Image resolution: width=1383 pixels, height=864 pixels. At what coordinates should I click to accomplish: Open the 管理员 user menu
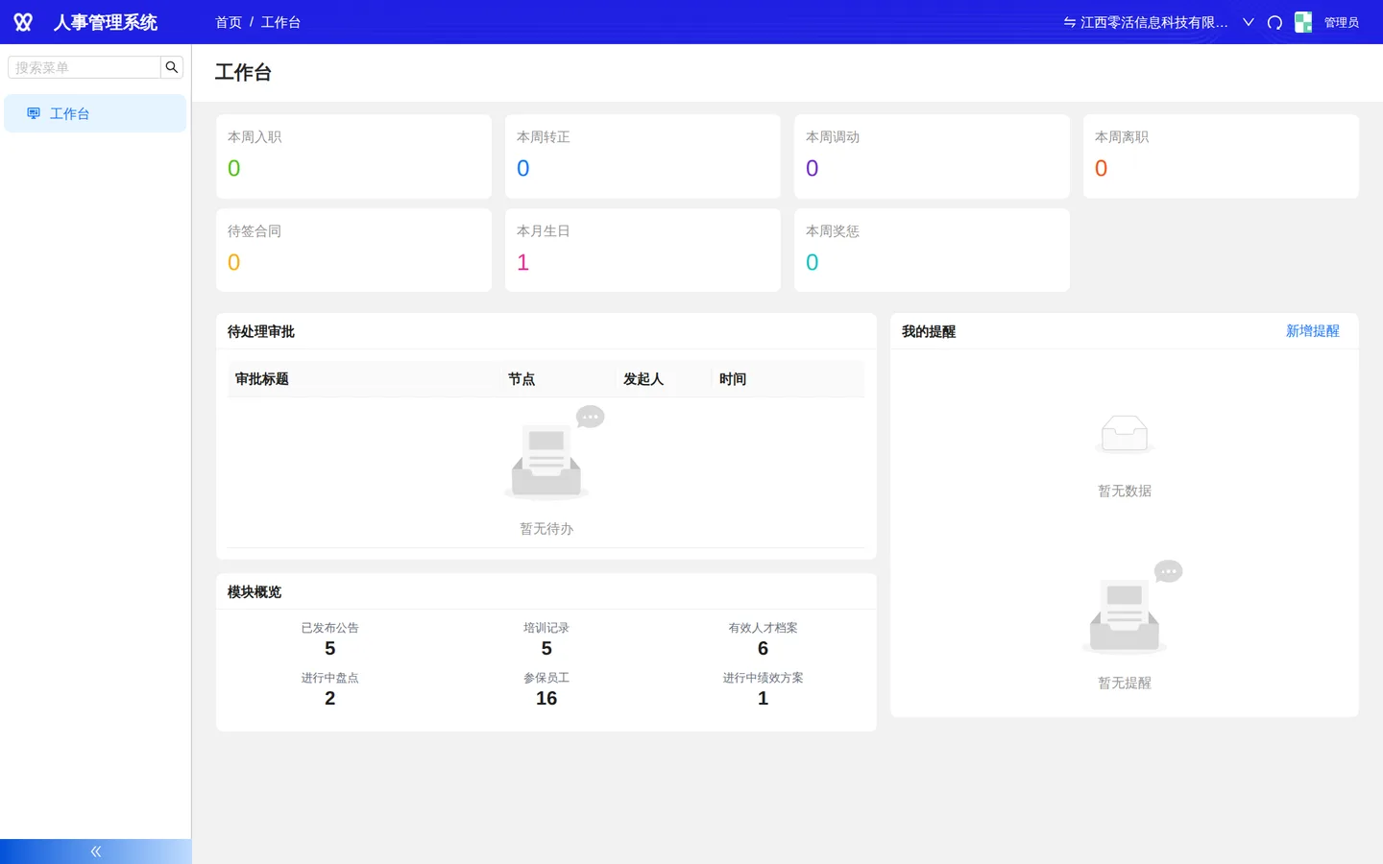[1342, 22]
